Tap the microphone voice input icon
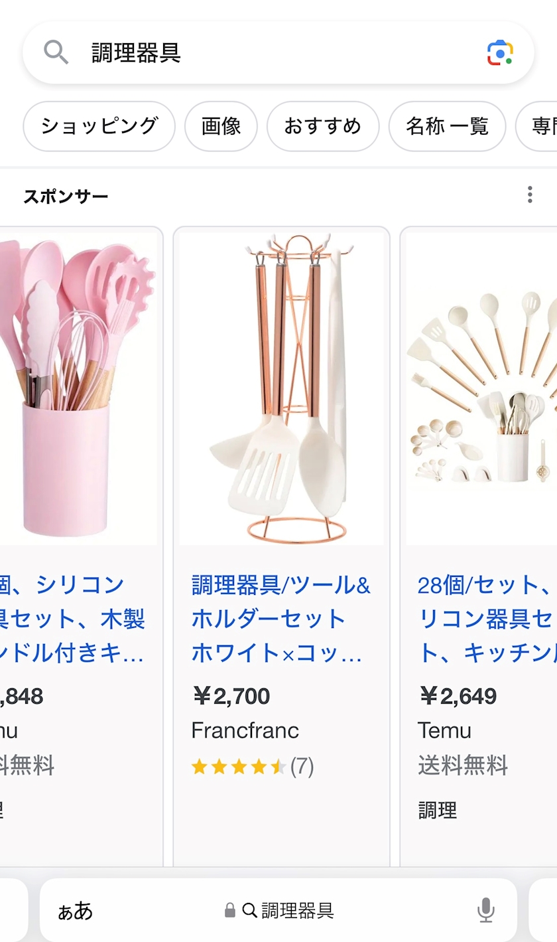Viewport: 557px width, 942px height. [x=486, y=910]
